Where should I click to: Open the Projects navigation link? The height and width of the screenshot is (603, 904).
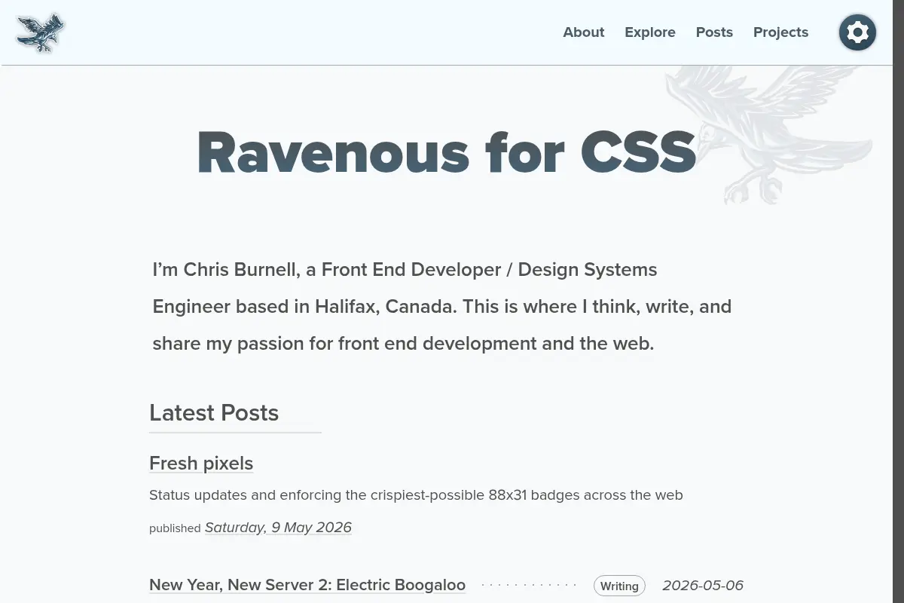(x=780, y=32)
